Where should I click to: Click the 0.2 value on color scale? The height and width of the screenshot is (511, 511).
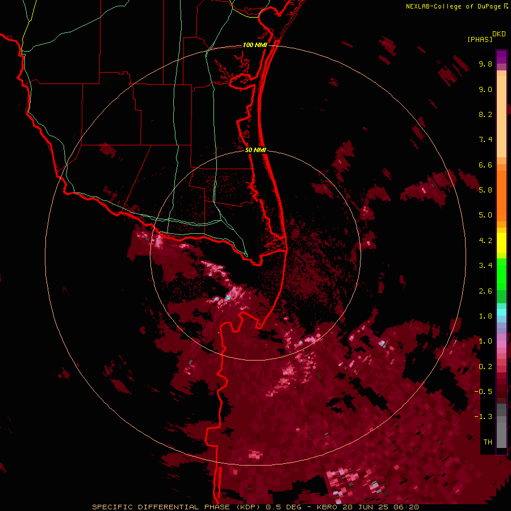click(x=485, y=367)
